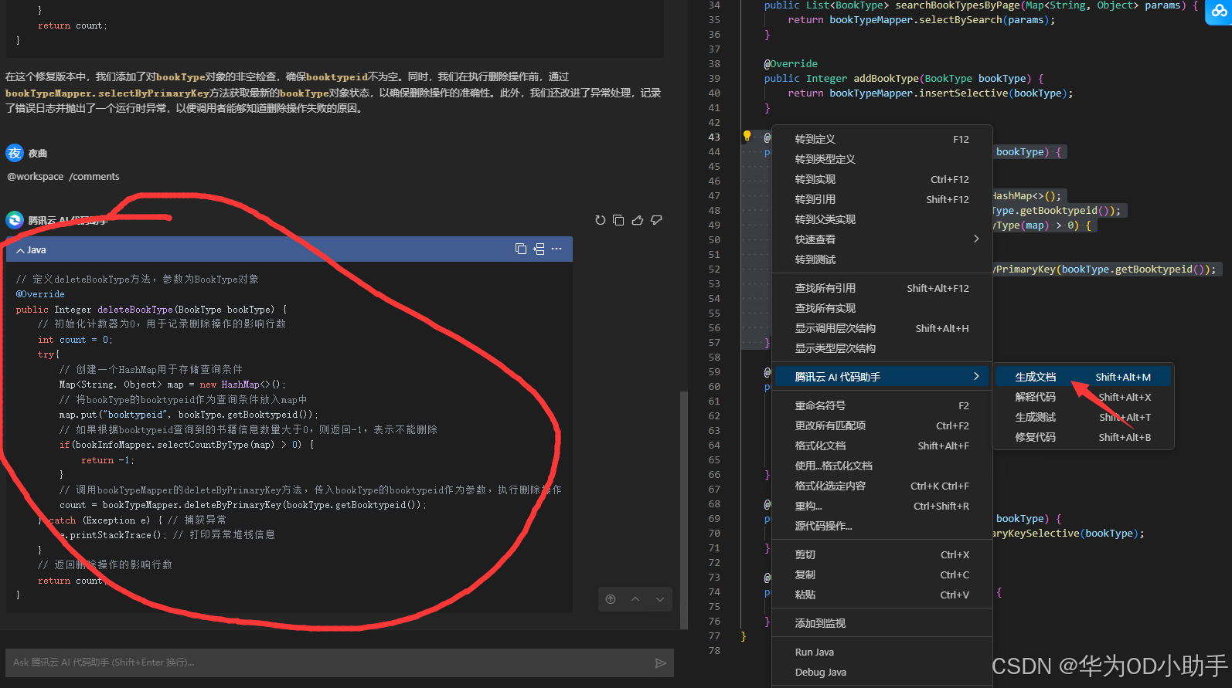Click line number 58 in the editor gutter

(x=714, y=357)
